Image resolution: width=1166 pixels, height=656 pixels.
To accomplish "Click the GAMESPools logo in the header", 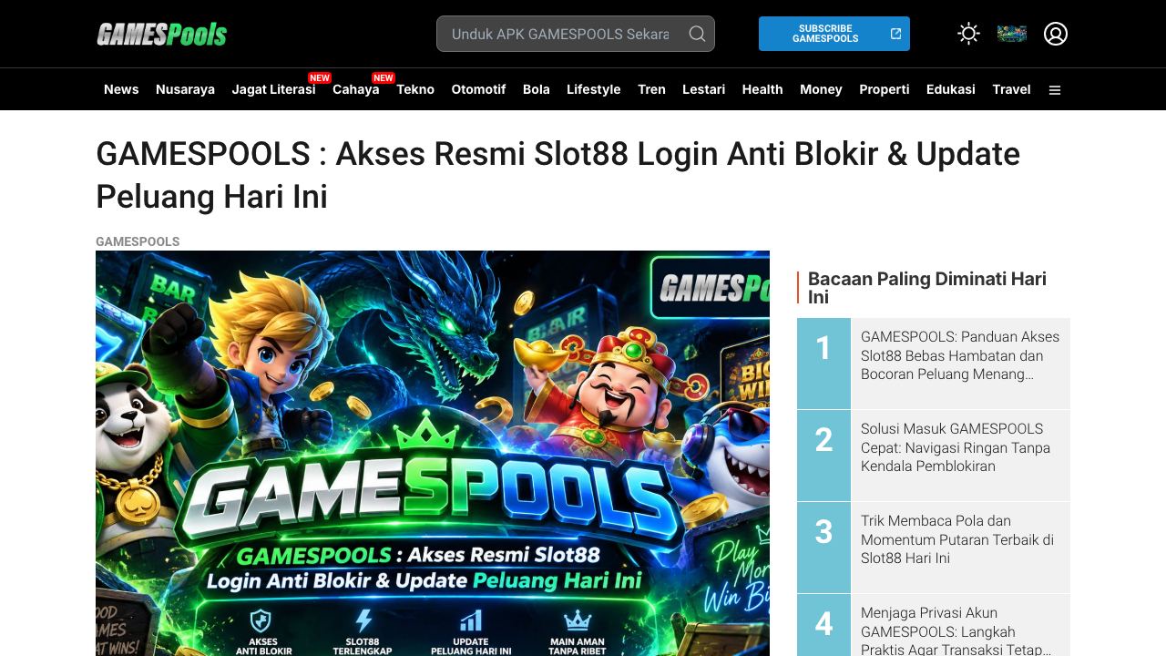I will pos(161,35).
